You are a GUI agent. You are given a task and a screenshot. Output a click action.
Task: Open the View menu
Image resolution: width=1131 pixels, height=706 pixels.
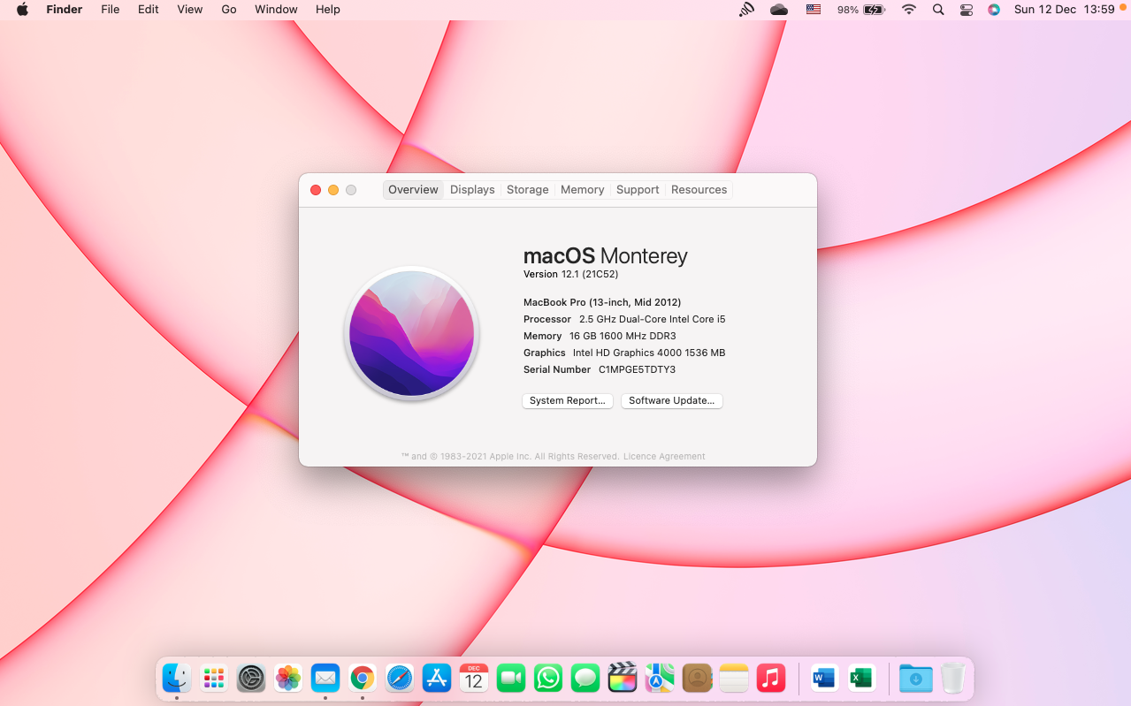point(190,10)
